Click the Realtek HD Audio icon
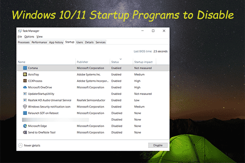Image resolution: width=245 pixels, height=163 pixels. coord(25,100)
